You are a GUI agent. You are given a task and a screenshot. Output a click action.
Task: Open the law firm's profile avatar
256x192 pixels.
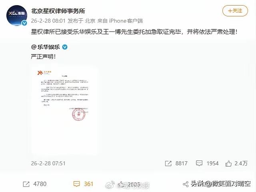point(17,16)
